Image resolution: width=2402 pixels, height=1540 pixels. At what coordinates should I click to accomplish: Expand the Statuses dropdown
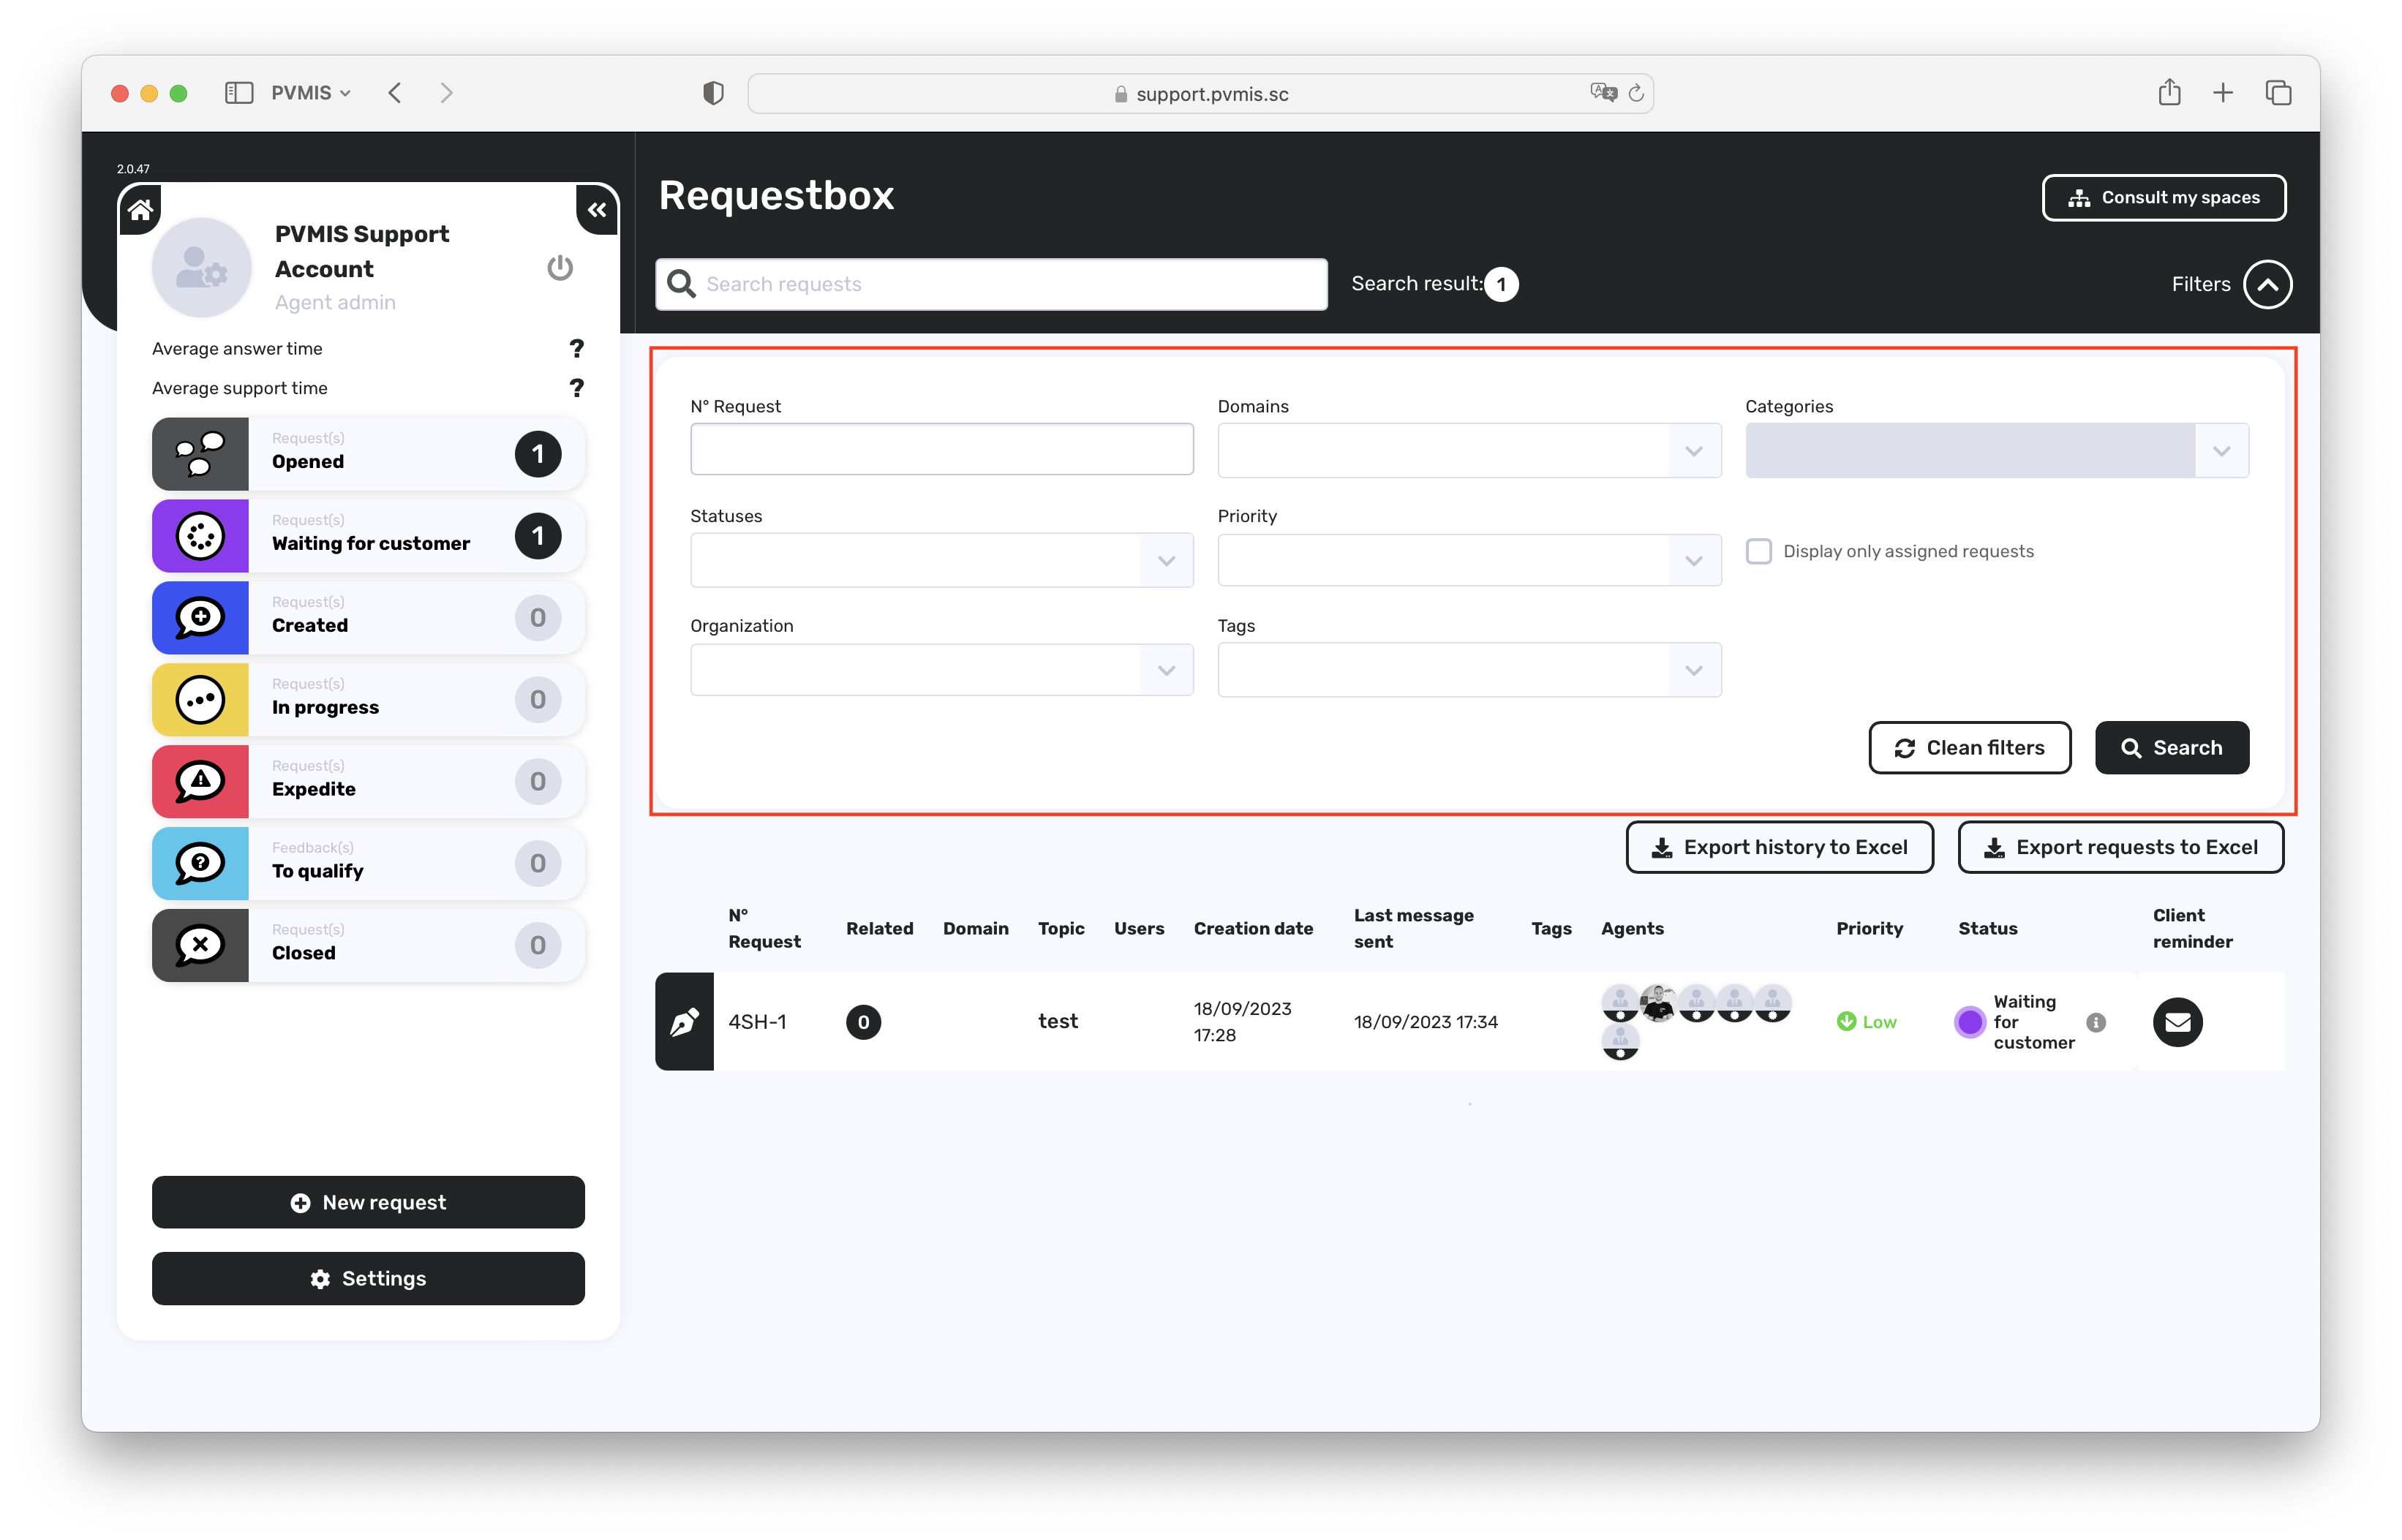pos(941,560)
